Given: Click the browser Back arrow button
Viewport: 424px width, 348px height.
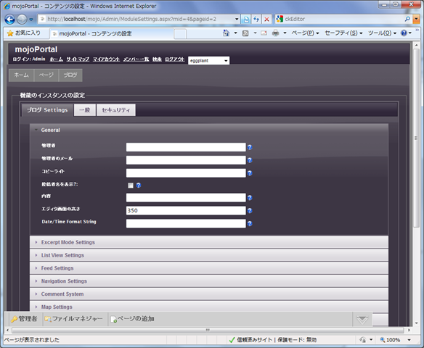Looking at the screenshot, I should (9, 19).
